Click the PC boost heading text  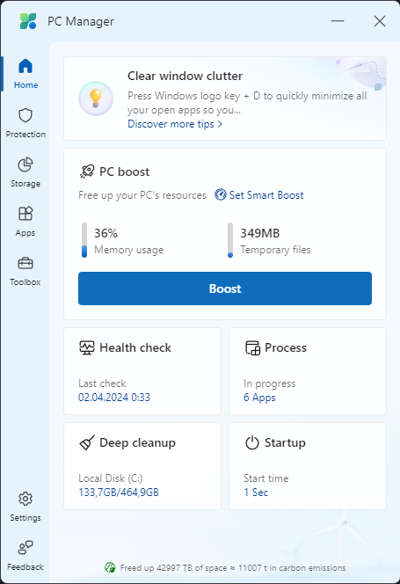(x=124, y=172)
